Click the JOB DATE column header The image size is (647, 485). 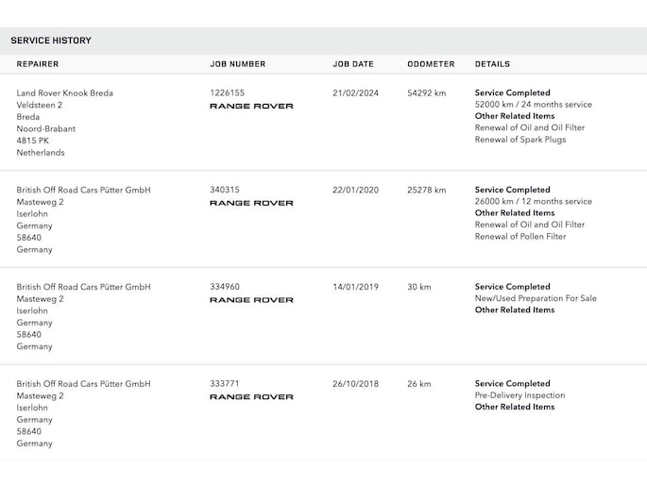[x=353, y=64]
